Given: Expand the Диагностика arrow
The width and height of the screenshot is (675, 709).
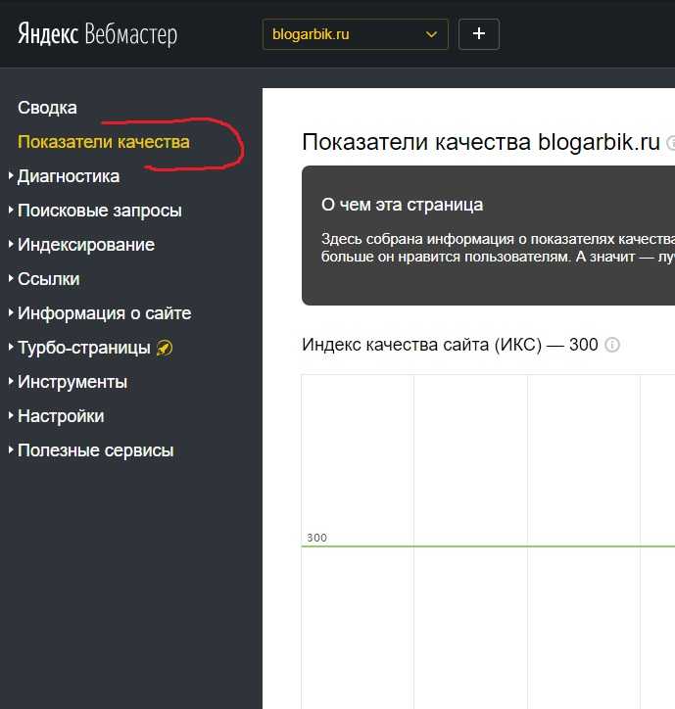Looking at the screenshot, I should pyautogui.click(x=11, y=175).
